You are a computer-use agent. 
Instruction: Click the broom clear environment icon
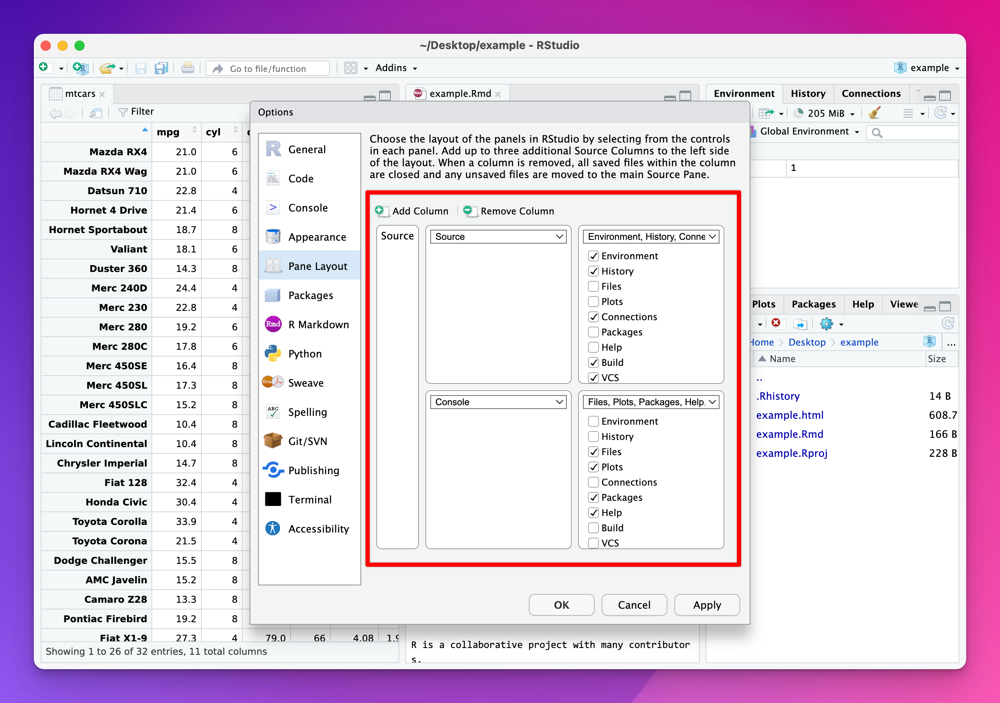[874, 113]
